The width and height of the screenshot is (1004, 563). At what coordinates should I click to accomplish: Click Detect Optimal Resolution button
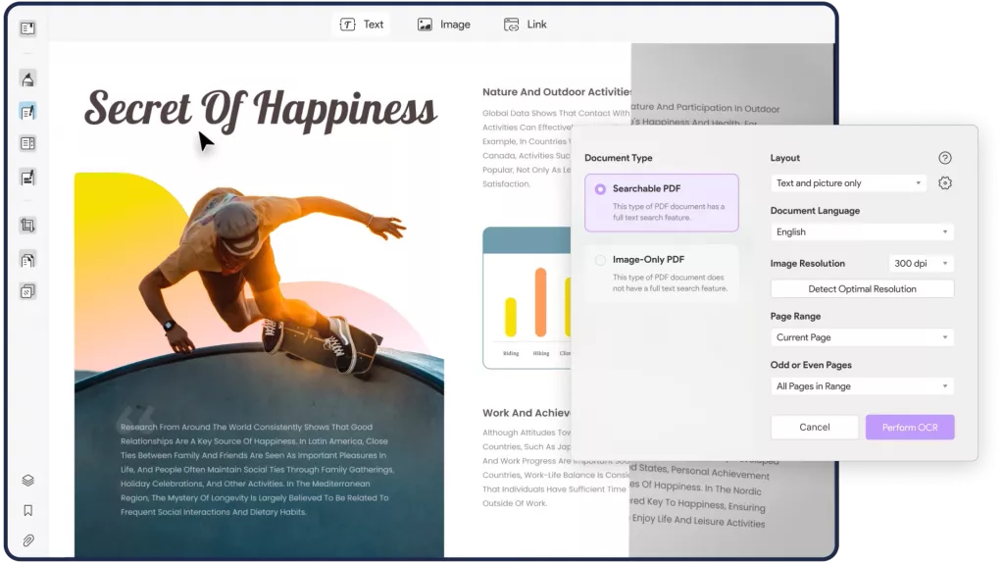point(862,289)
